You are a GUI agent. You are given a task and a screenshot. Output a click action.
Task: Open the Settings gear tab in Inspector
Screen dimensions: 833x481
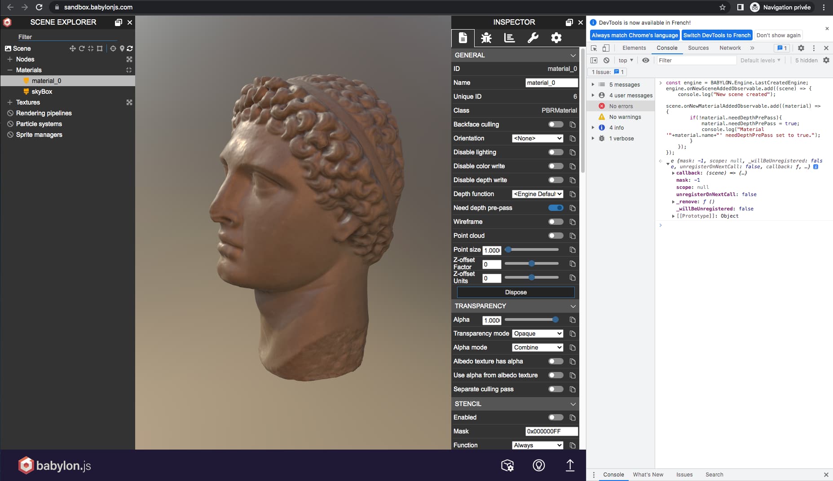[556, 38]
